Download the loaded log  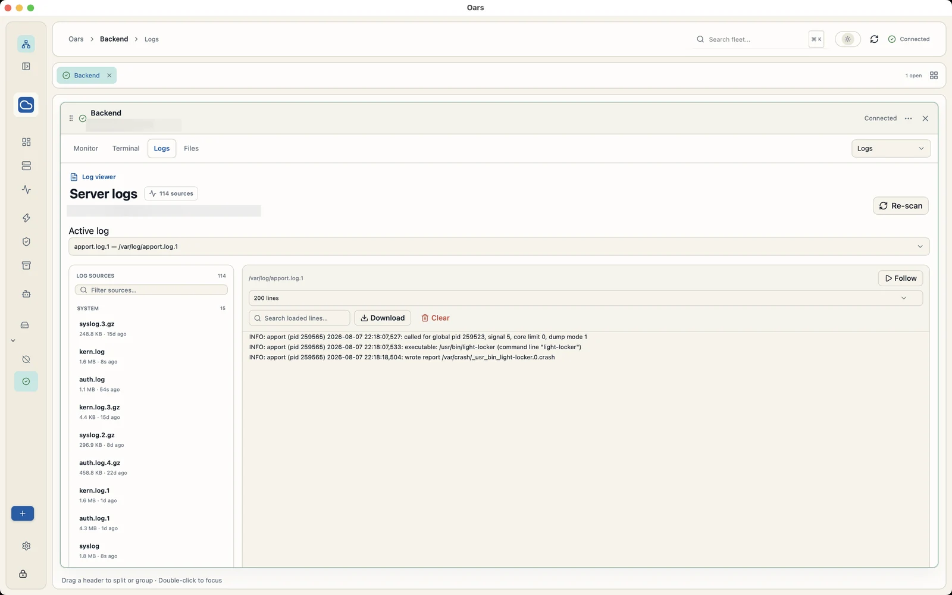[383, 318]
